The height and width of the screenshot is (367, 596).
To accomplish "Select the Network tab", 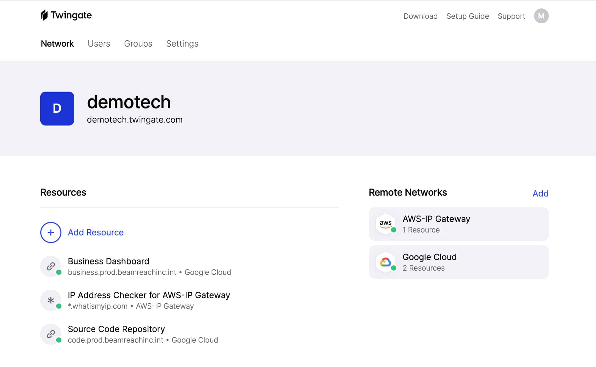I will tap(57, 43).
